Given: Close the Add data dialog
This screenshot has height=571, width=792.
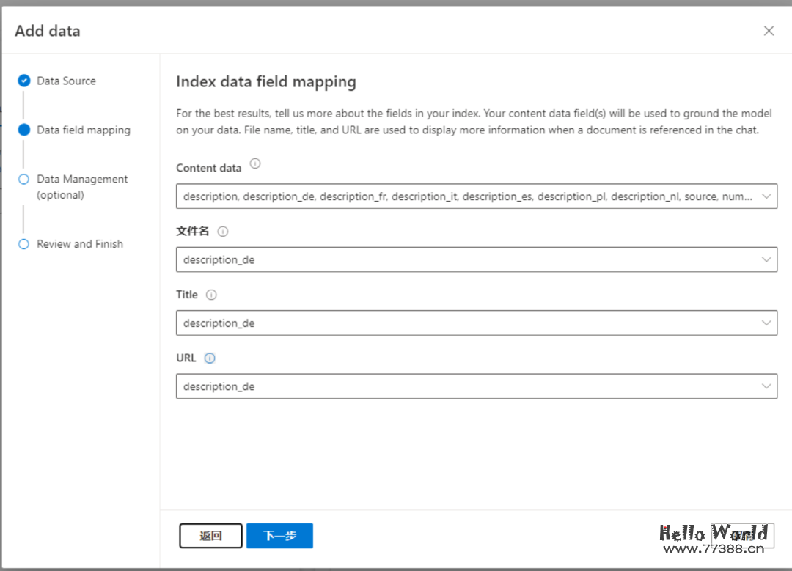Looking at the screenshot, I should [x=769, y=31].
